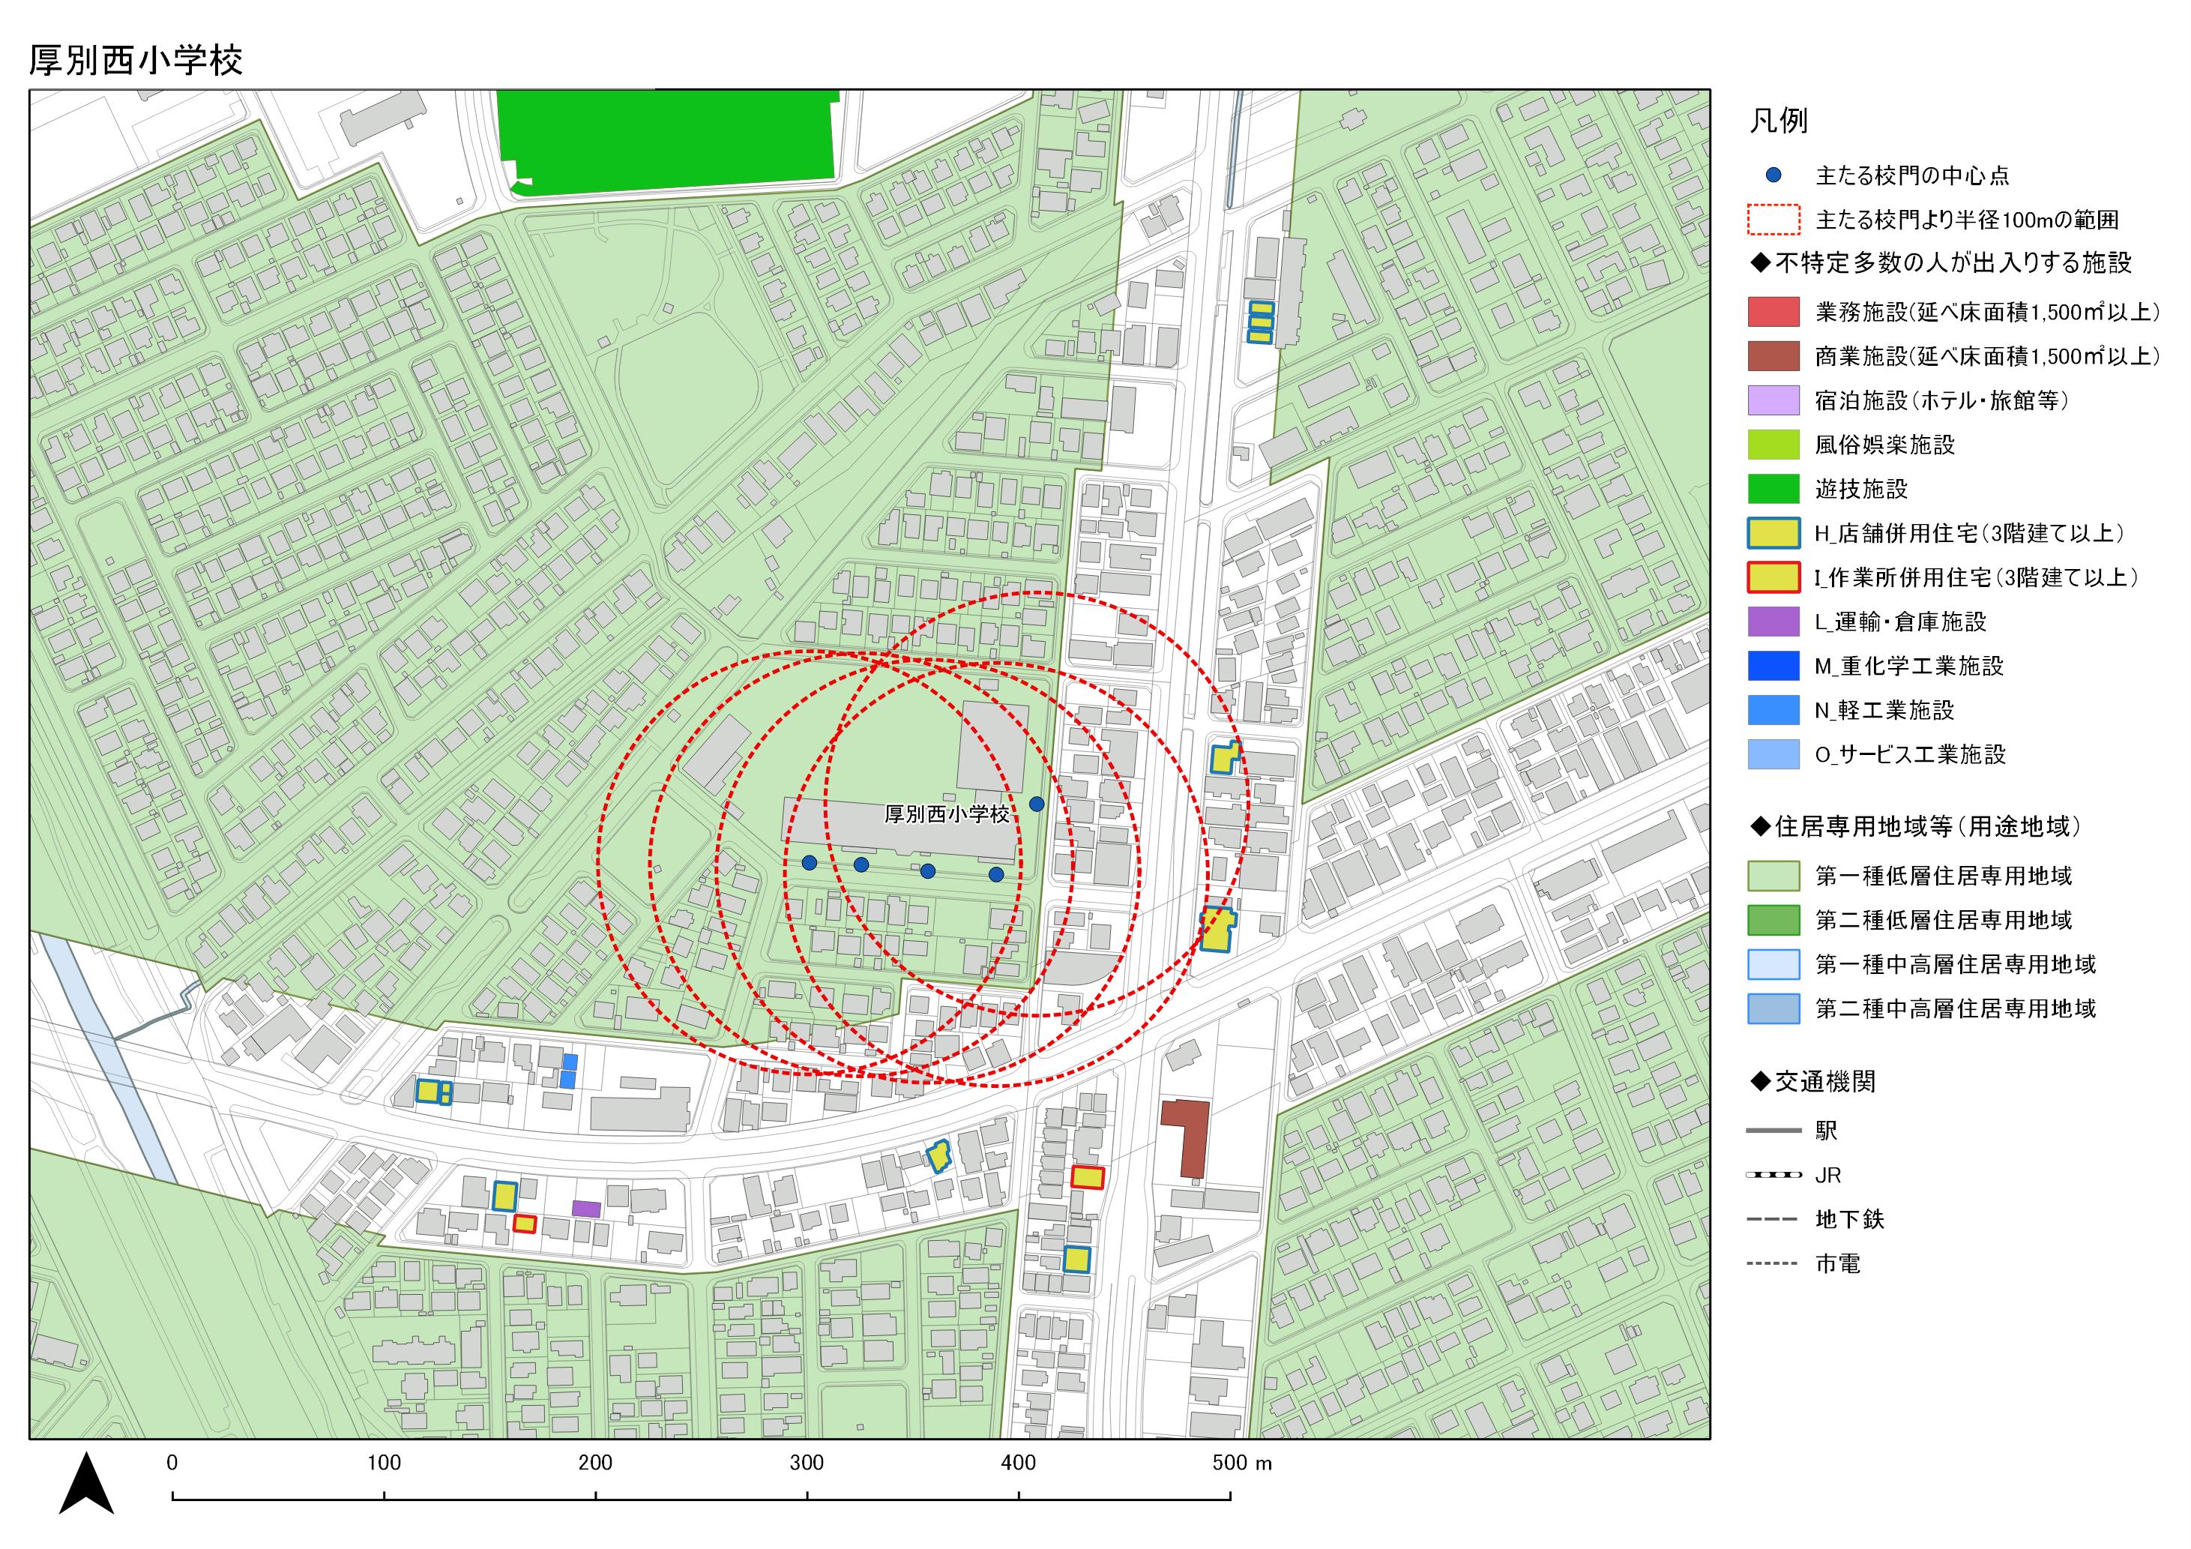
Task: Click the 0 label on the scale bar
Action: (x=172, y=1463)
